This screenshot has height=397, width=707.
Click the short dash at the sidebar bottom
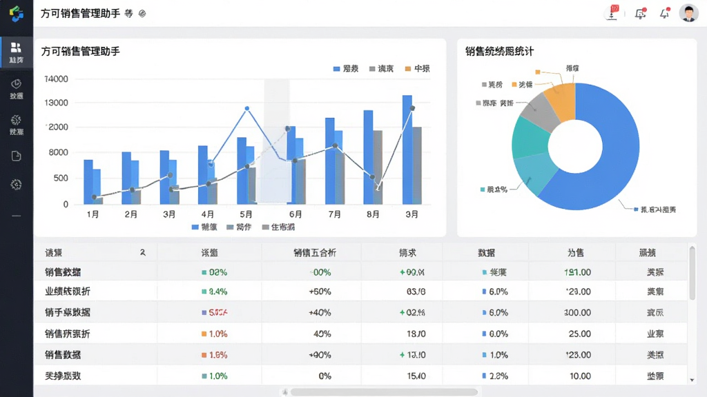coord(17,216)
